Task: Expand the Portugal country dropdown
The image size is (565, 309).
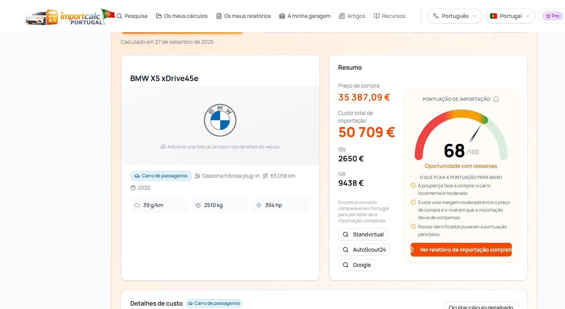Action: [x=510, y=16]
